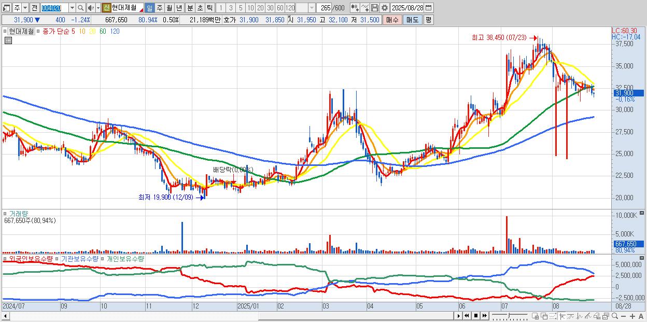Select the 1 interval button
Image resolution: width=647 pixels, height=322 pixels.
tap(220, 8)
